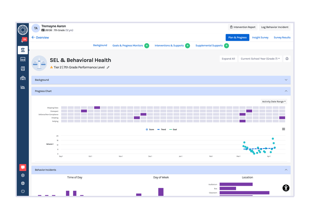310x219 pixels.
Task: Open the groups section in the sidebar
Action: (23, 59)
